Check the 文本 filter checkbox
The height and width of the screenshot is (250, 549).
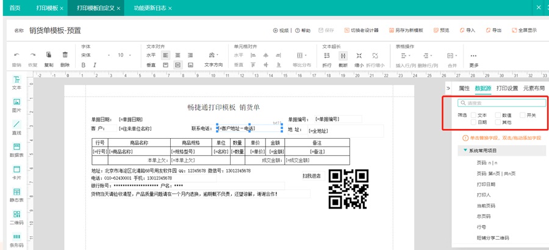pyautogui.click(x=474, y=115)
